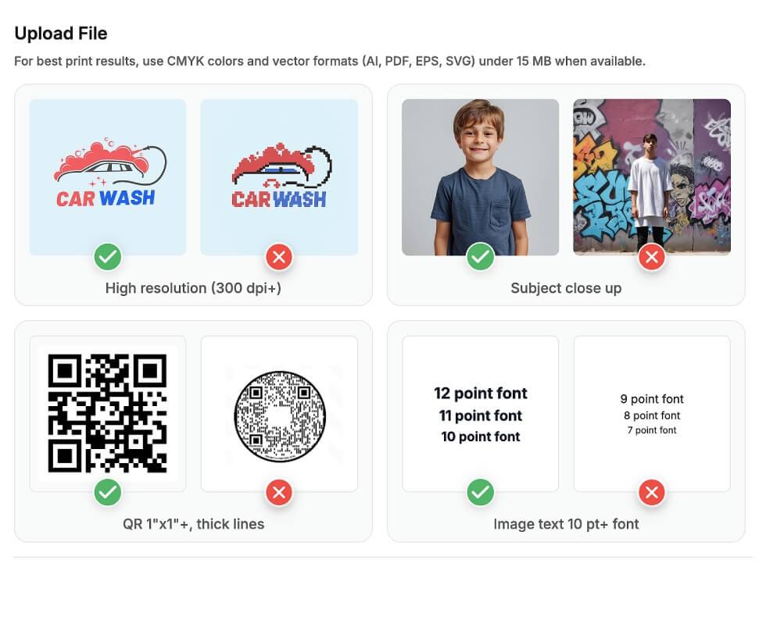Click green checkmark under square QR code
This screenshot has width=766, height=624.
pos(108,492)
